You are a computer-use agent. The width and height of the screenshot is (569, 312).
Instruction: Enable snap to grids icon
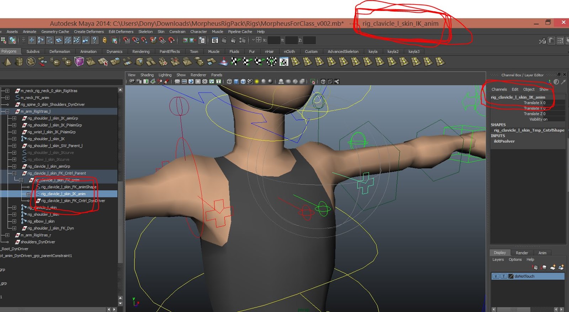[x=127, y=40]
